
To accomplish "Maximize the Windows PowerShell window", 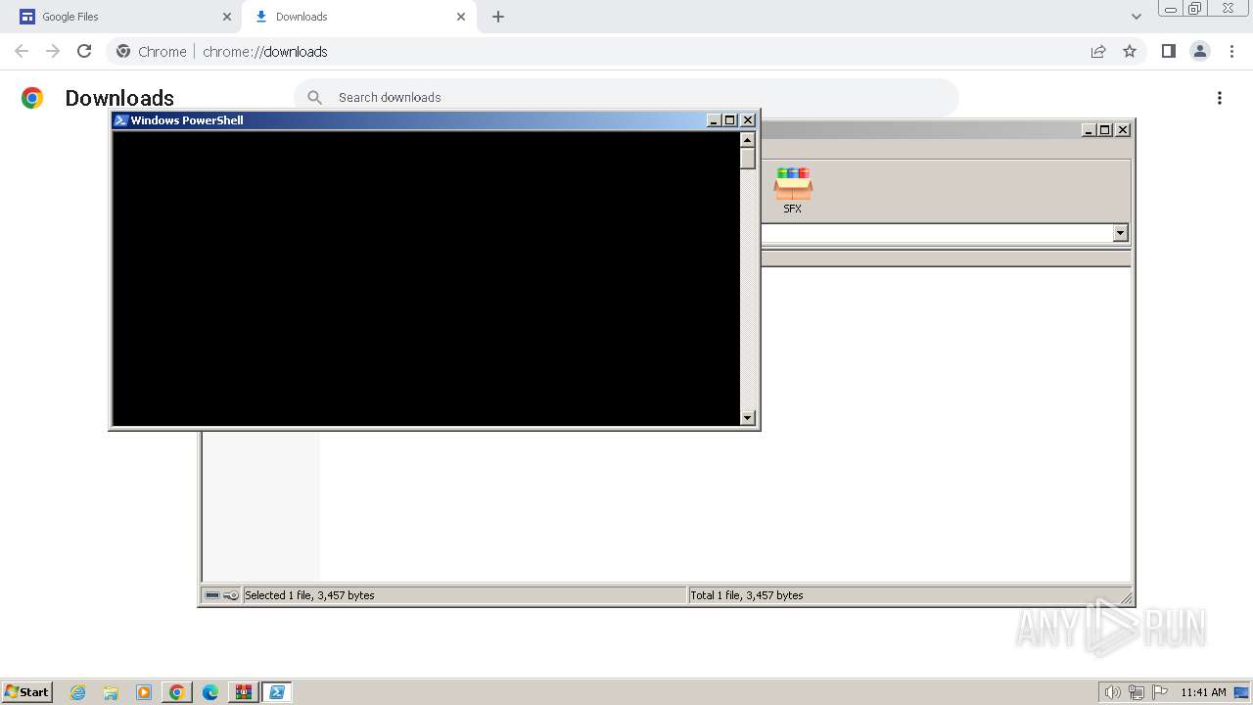I will [729, 120].
